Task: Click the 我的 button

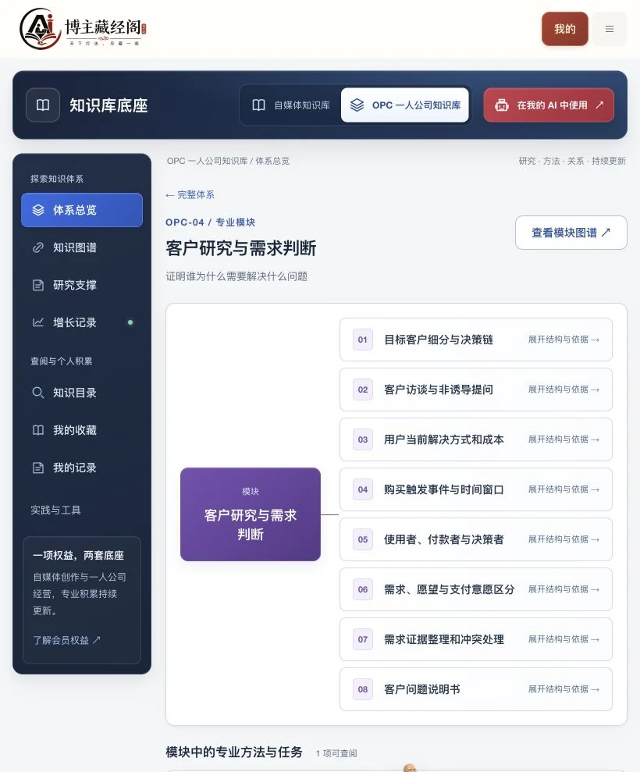Action: (564, 29)
